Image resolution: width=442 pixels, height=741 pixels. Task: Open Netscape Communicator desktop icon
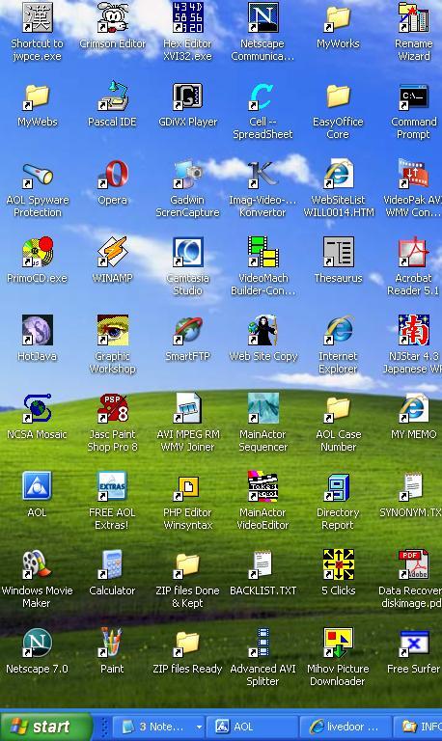262,18
